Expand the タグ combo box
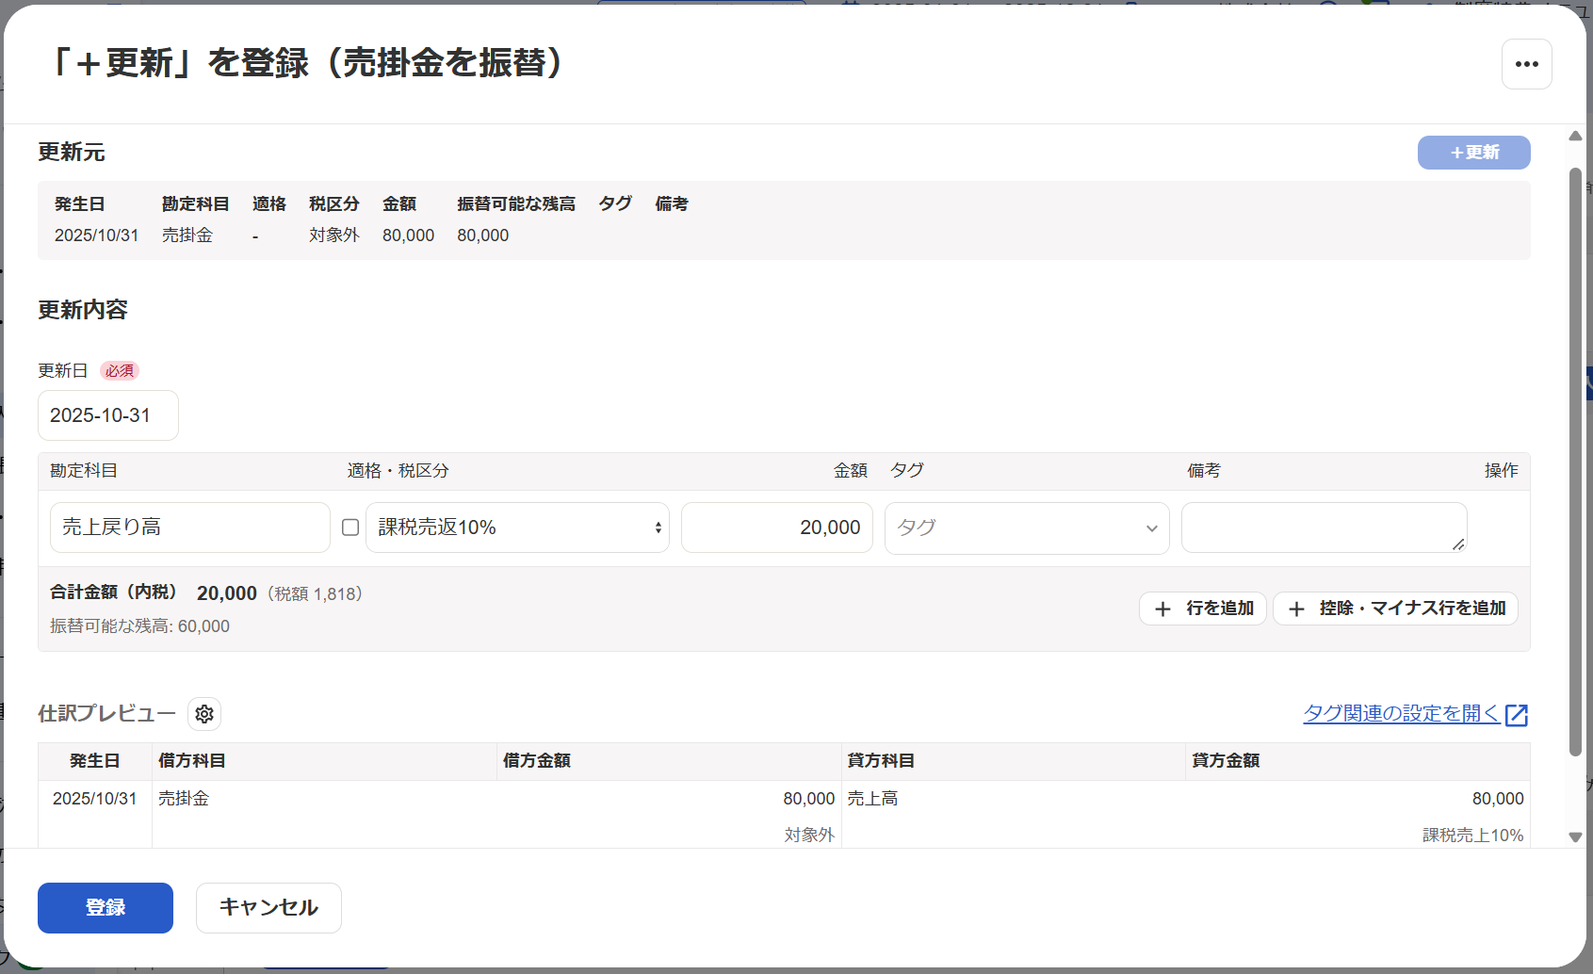 coord(1027,528)
